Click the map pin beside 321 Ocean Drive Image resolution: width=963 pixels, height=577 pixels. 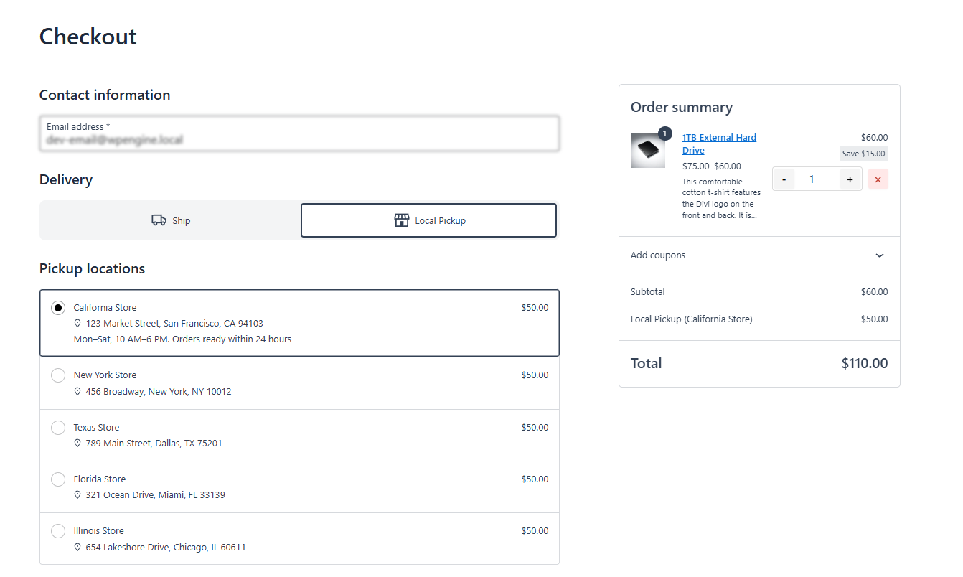[77, 495]
